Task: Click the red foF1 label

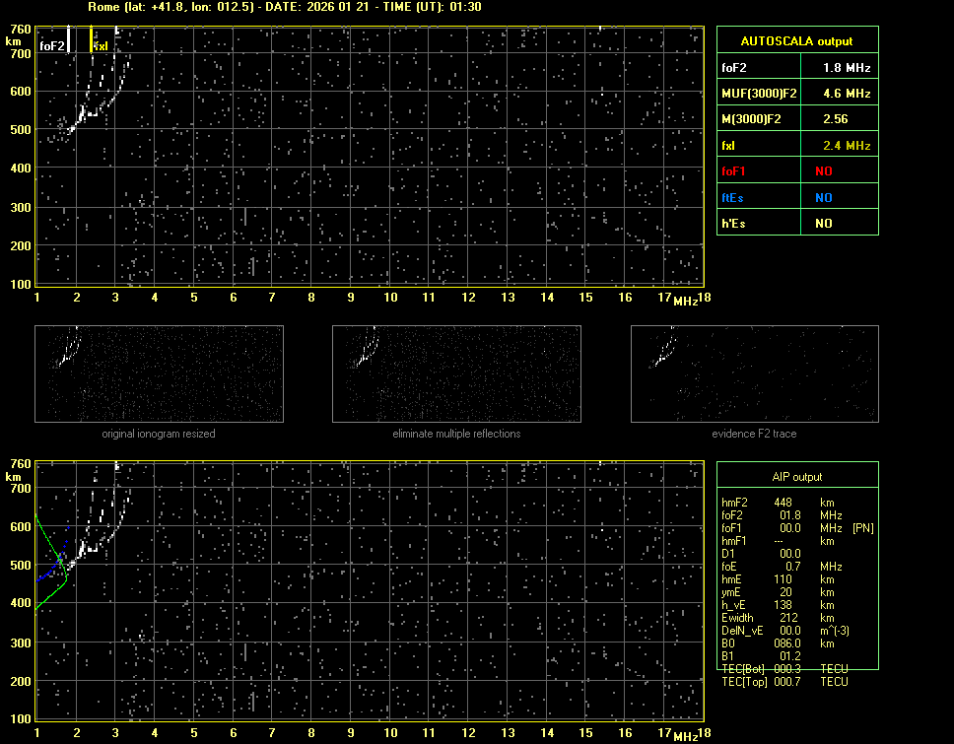Action: click(x=734, y=170)
